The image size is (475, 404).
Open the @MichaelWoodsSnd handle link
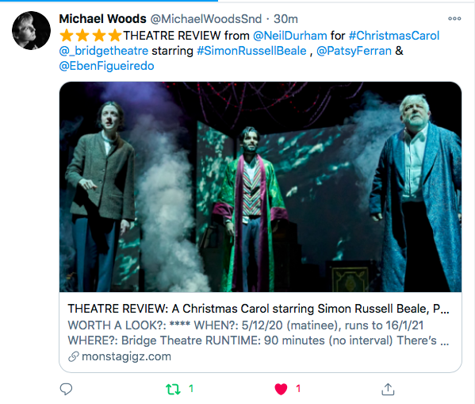tap(206, 19)
